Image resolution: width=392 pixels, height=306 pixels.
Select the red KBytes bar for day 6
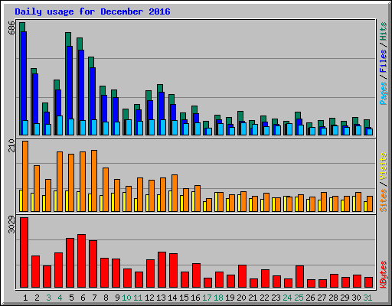82,261
